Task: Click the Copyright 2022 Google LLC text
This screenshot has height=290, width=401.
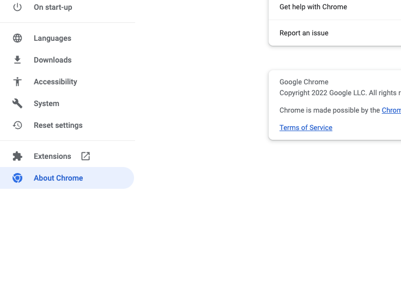Action: point(340,93)
